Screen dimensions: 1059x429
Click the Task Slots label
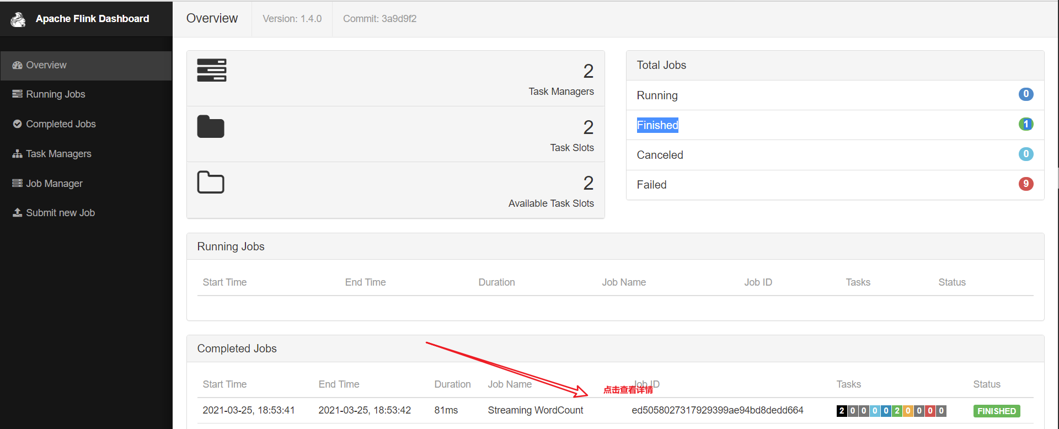coord(572,148)
